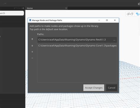The image size is (140, 108).
Task: Minimize the Manage Node and Package Paths dialog
Action: click(99, 20)
